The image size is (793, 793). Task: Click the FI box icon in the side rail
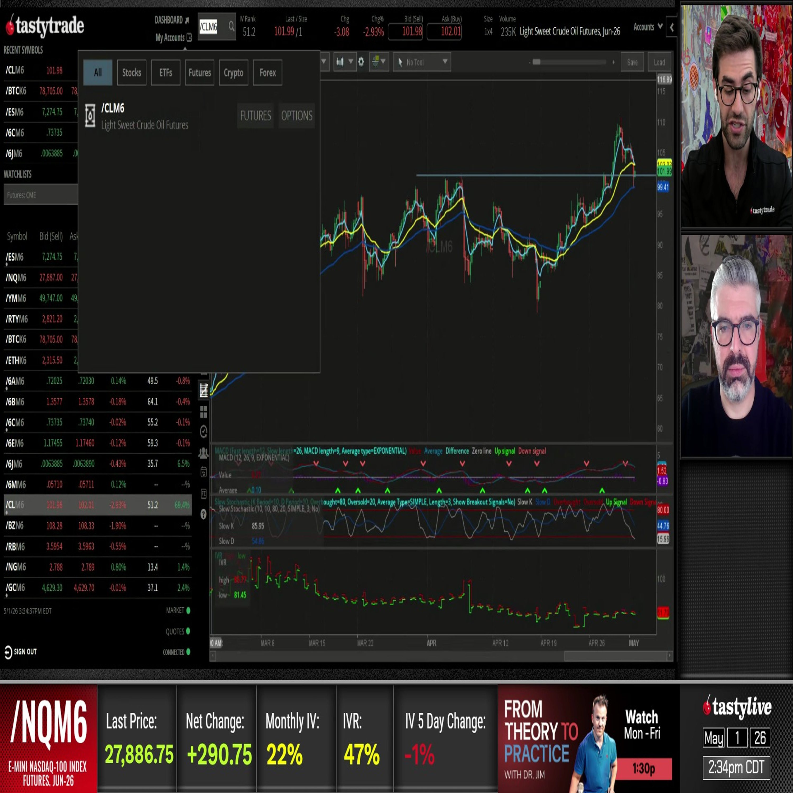204,494
